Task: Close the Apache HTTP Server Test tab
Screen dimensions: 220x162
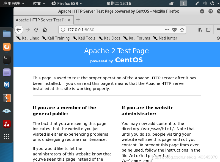Action: coord(69,20)
